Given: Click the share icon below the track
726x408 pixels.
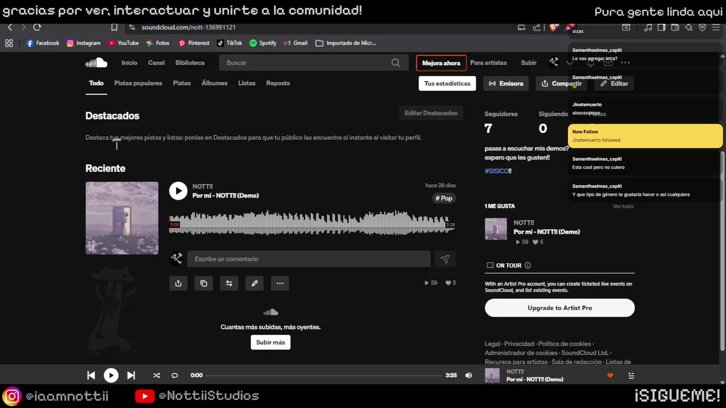Looking at the screenshot, I should 178,283.
